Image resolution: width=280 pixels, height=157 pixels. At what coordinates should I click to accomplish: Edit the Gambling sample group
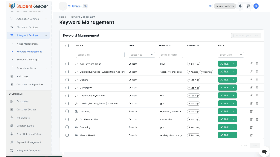251,111
